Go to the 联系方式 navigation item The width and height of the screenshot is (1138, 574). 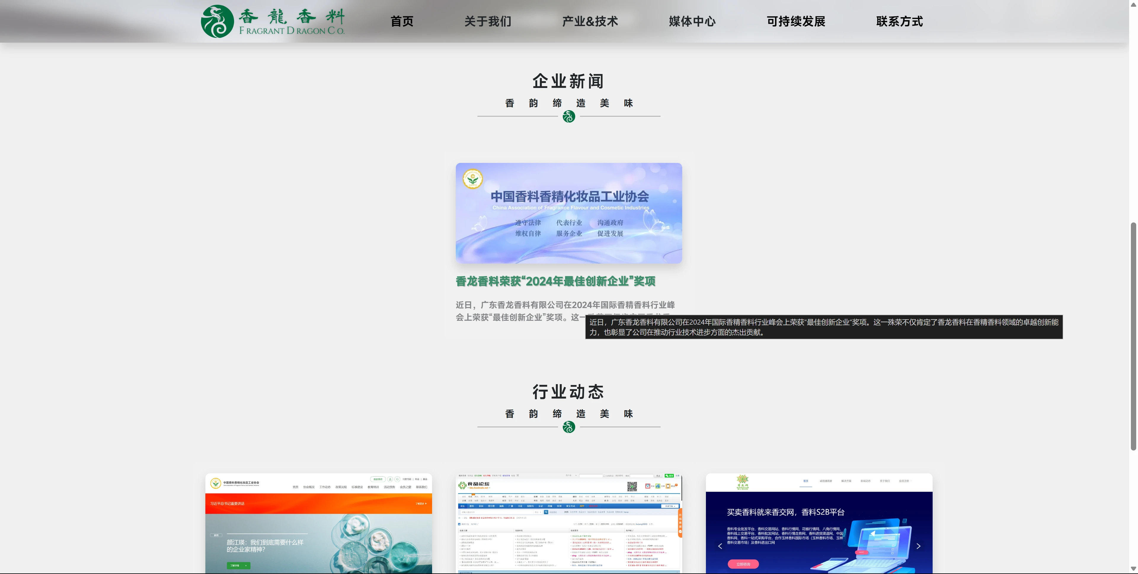pyautogui.click(x=899, y=21)
